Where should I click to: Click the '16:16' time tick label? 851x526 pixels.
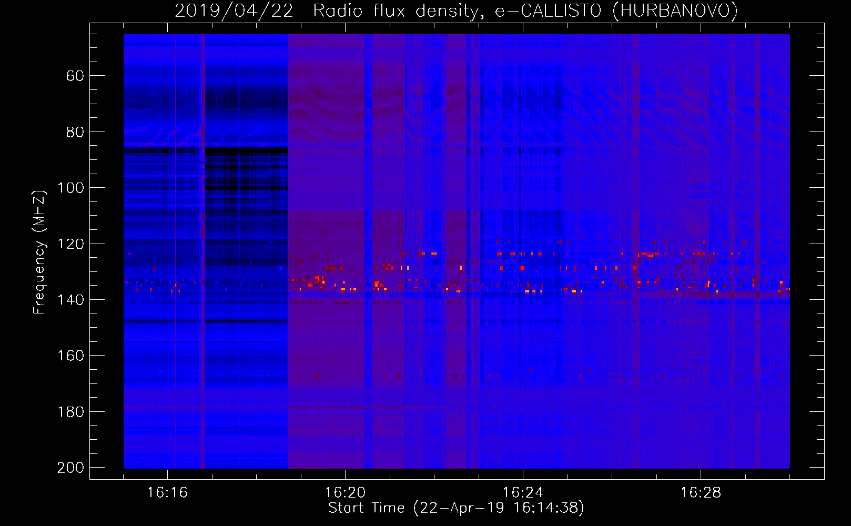pos(167,493)
